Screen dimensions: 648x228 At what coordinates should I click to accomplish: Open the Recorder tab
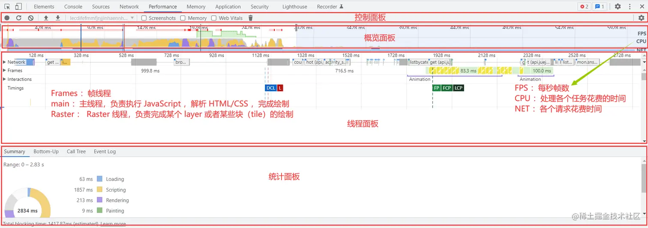click(x=330, y=6)
